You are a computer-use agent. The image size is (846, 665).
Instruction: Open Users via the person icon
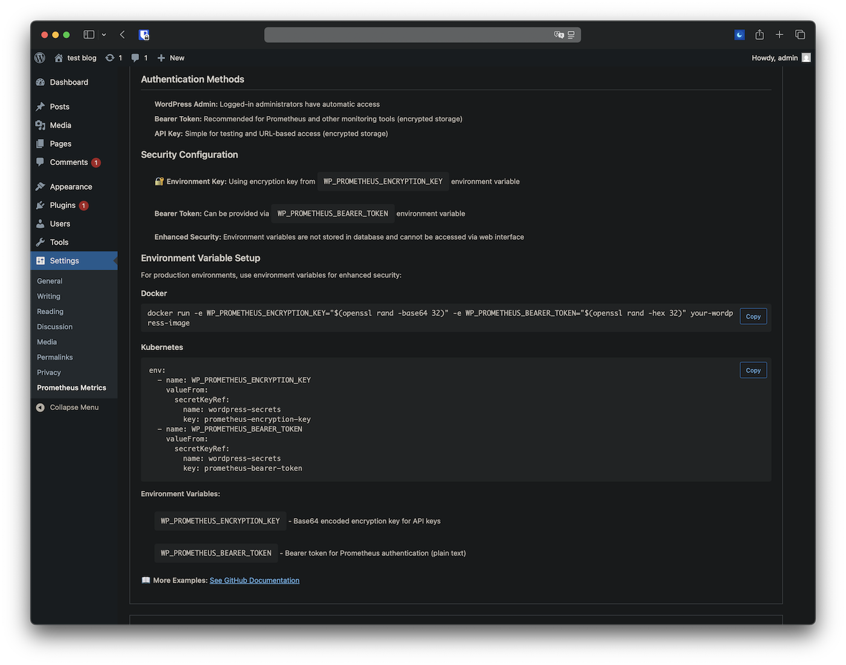(x=40, y=224)
